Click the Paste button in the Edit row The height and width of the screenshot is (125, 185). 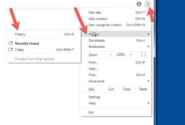tap(143, 89)
